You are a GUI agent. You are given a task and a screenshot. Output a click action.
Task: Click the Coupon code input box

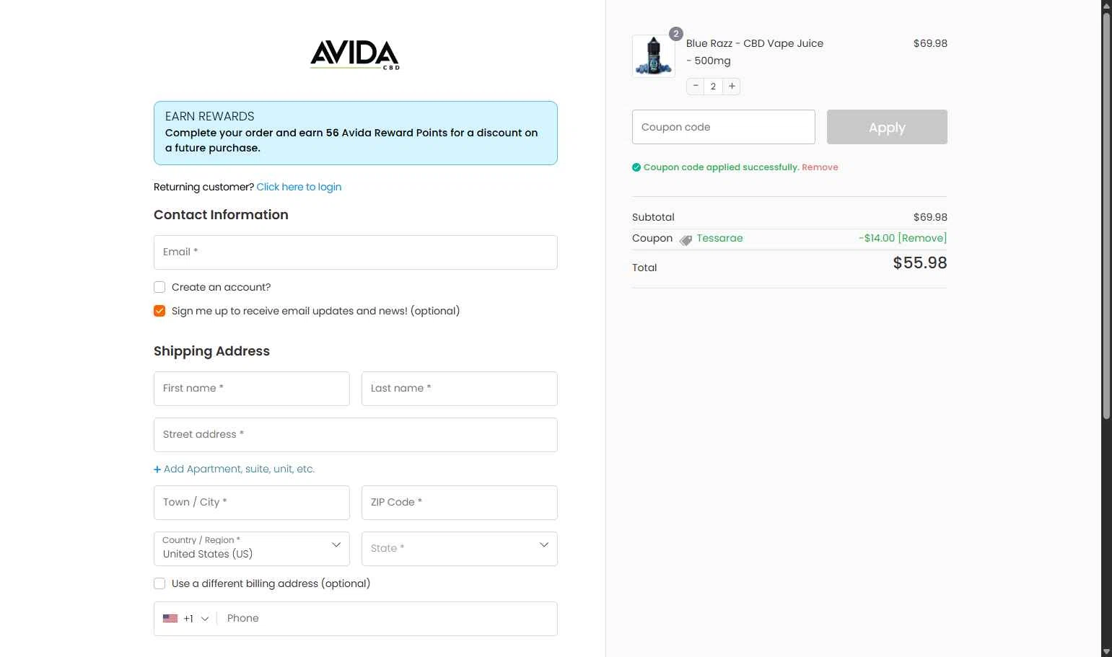click(724, 127)
